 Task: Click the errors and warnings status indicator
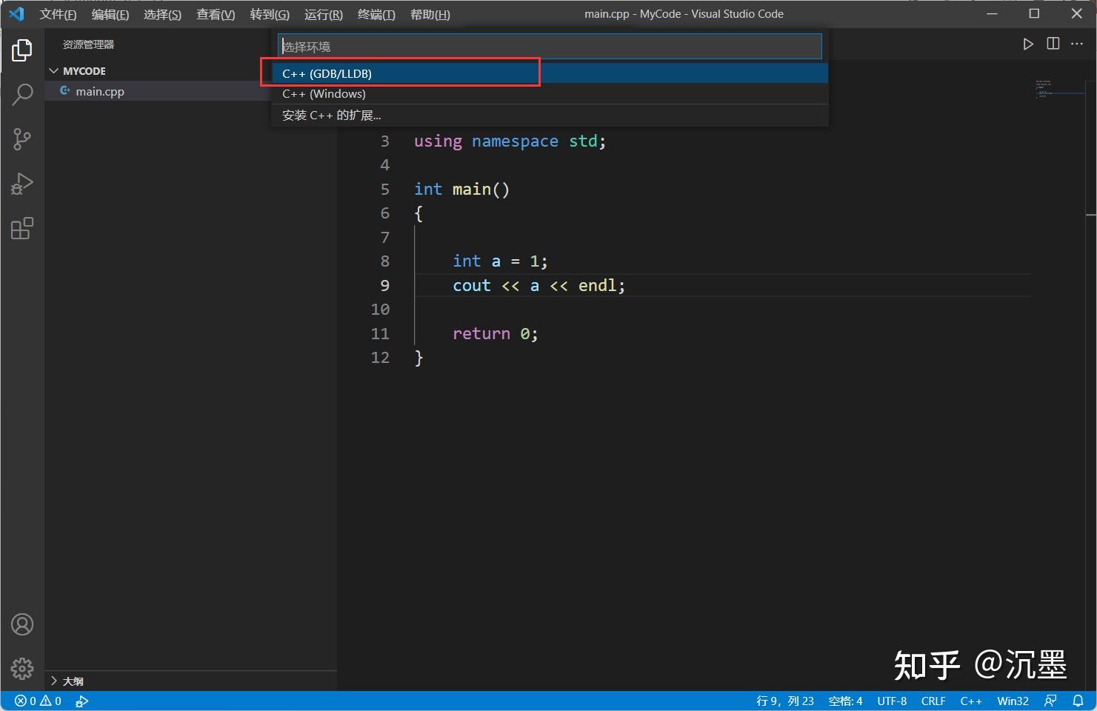[x=38, y=701]
